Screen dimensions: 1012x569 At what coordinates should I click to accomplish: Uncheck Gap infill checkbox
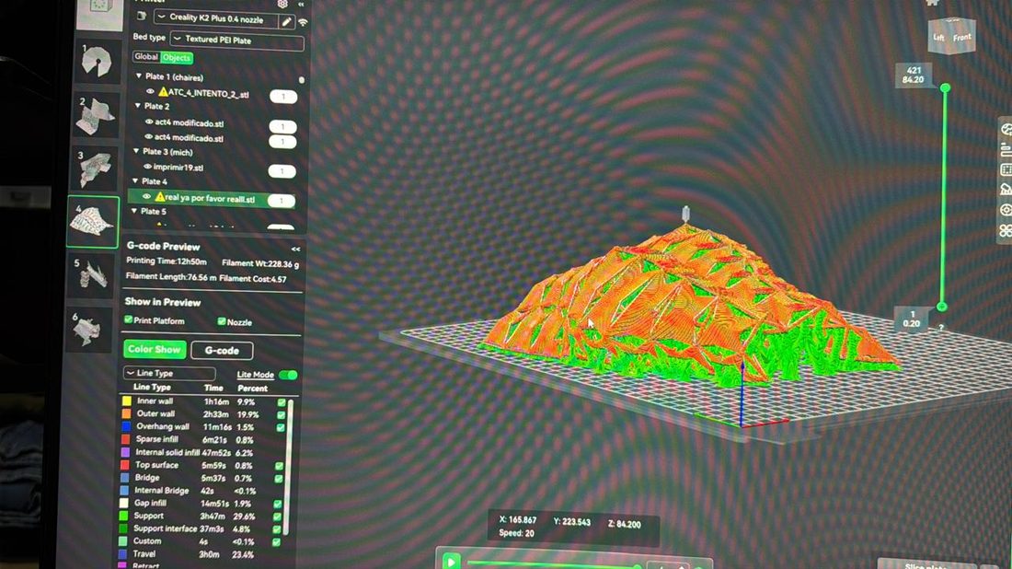point(278,504)
